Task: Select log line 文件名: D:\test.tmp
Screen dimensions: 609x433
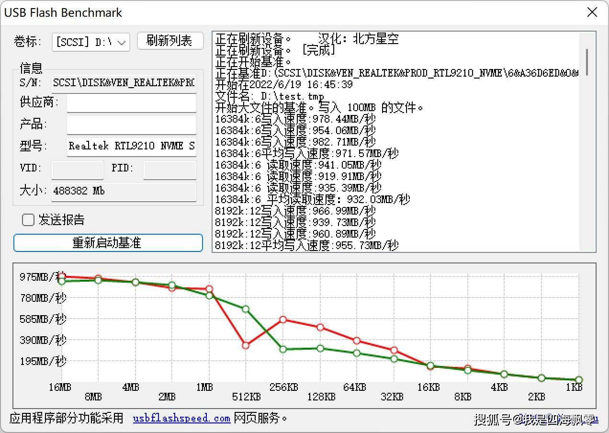Action: tap(270, 96)
